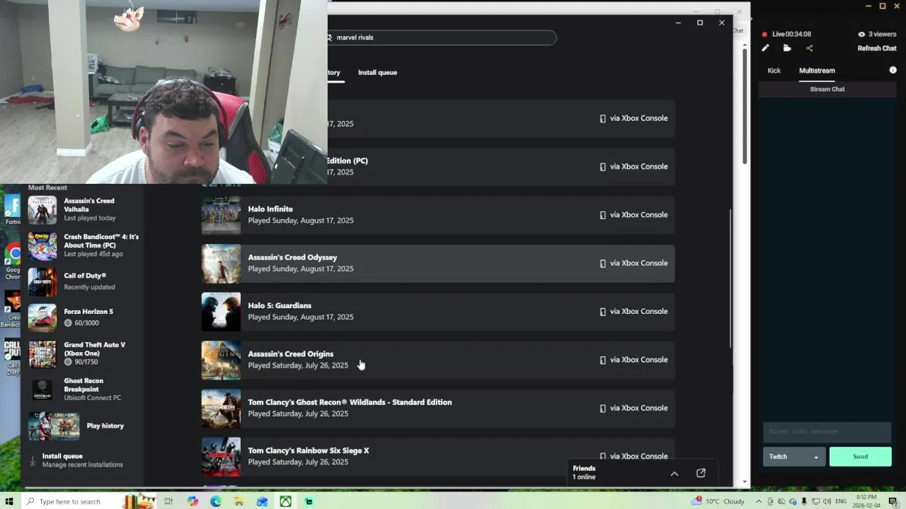Click the 10°C Cloudy weather widget
906x509 pixels.
click(x=718, y=501)
